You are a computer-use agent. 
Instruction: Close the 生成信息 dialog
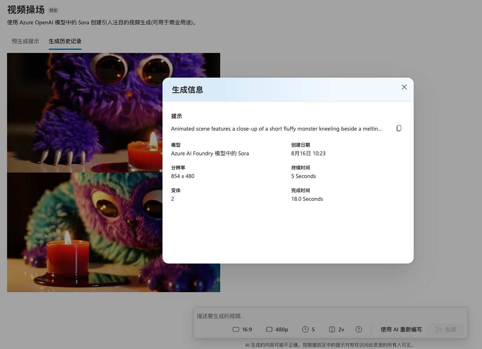coord(404,87)
